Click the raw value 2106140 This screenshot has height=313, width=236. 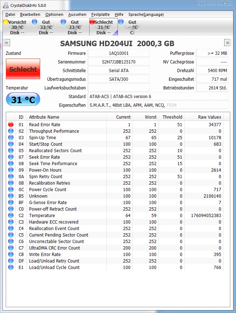(212, 196)
